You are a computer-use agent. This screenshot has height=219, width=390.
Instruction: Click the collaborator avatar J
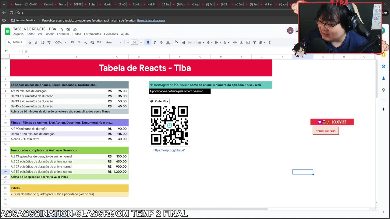point(290,30)
